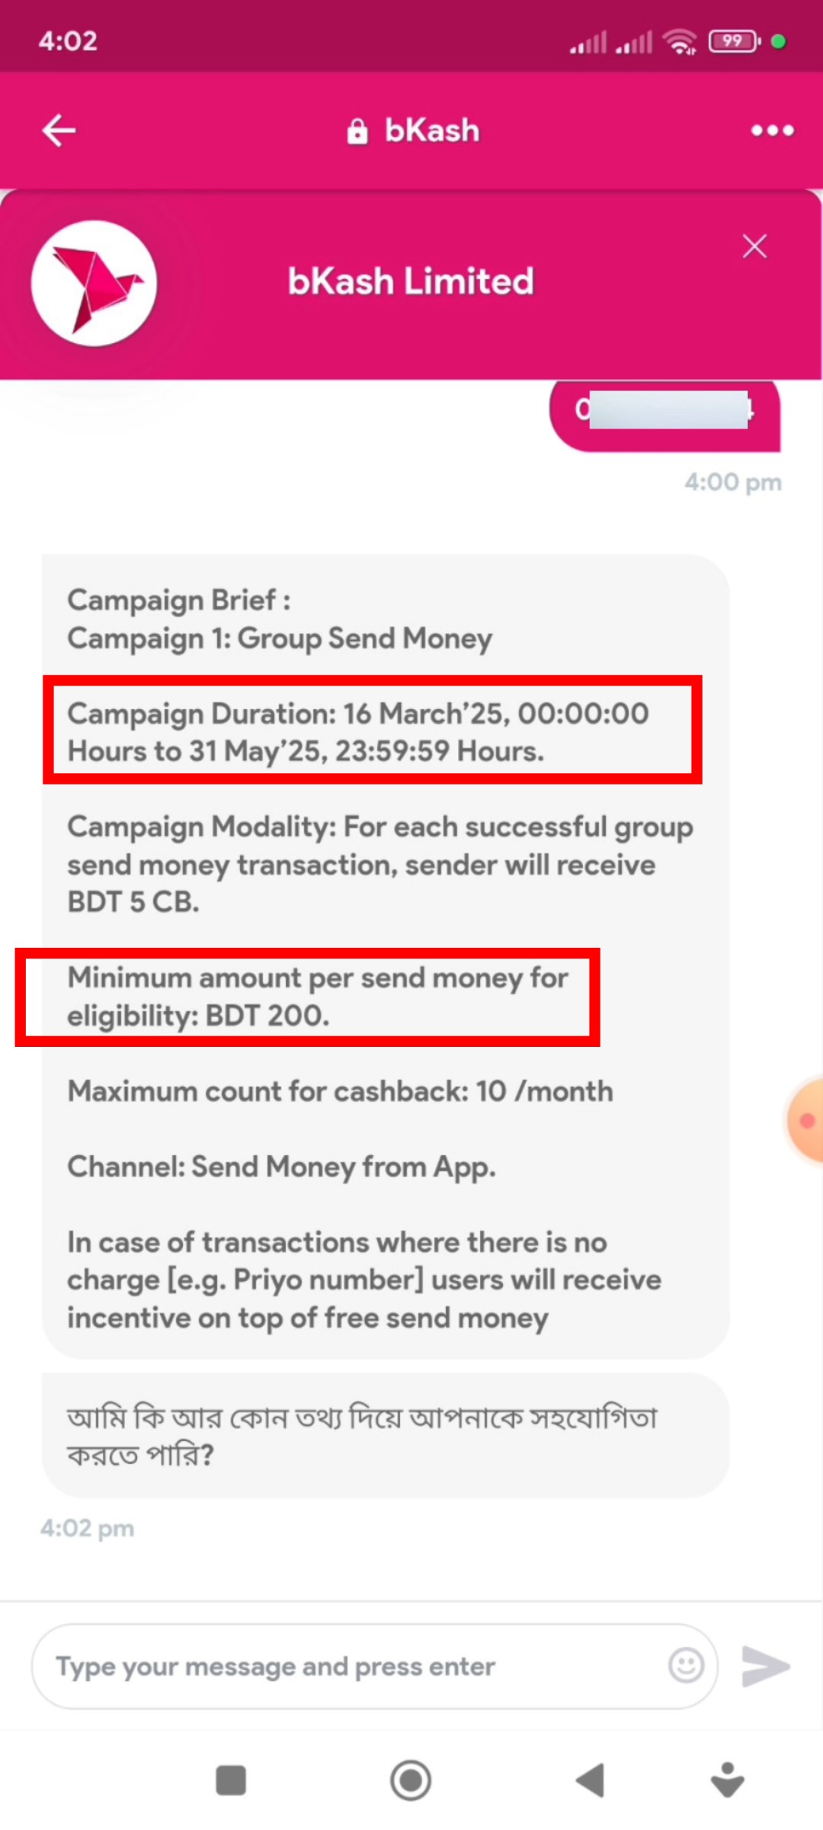
Task: Tap the floating orange bubble at right edge
Action: coord(806,1120)
